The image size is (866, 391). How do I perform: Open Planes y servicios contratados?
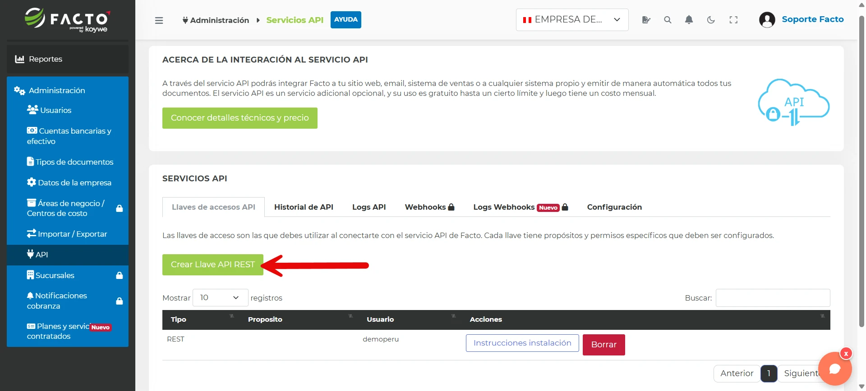(x=68, y=331)
